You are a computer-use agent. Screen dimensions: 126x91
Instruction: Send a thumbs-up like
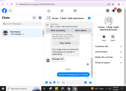[x=90, y=82]
